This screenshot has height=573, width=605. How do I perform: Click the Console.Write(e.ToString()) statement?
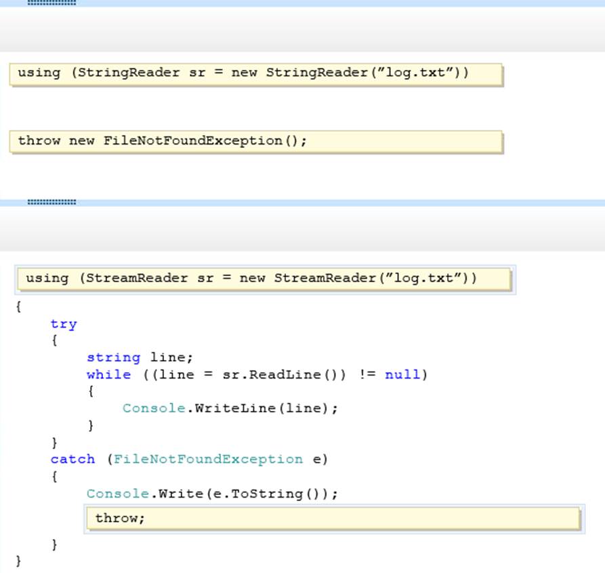[211, 494]
